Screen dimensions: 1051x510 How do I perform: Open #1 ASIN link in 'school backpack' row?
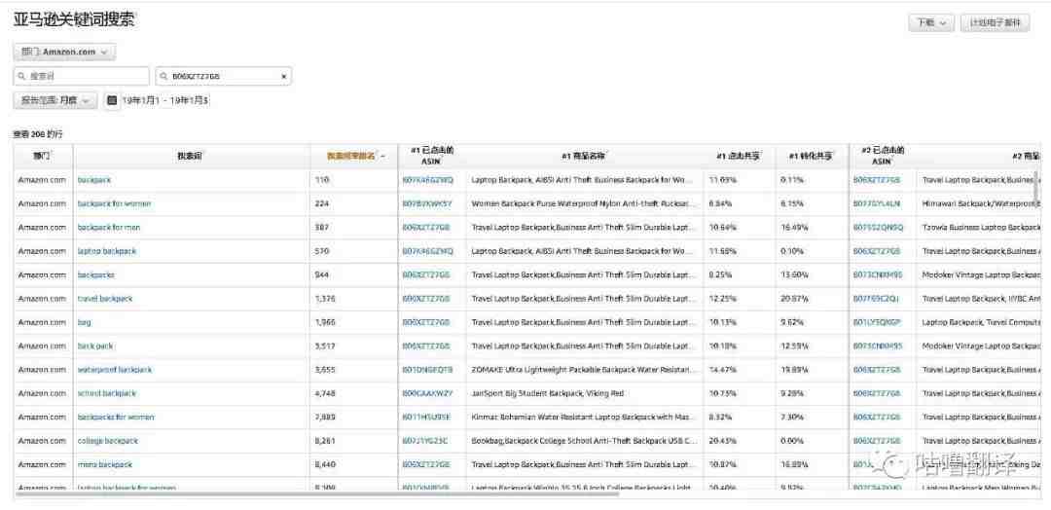click(x=427, y=393)
